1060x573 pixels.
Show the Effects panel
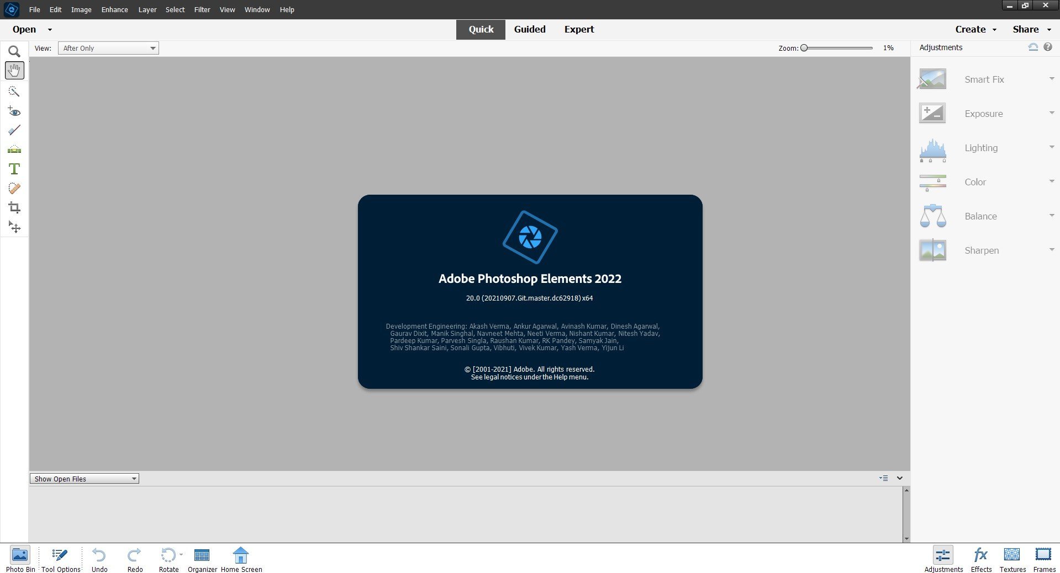(981, 559)
